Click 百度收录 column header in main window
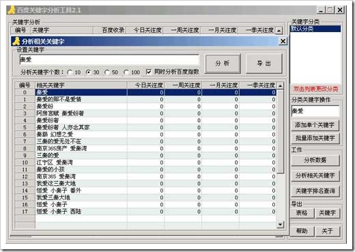Screen dimensions: 355x252 pos(110,30)
